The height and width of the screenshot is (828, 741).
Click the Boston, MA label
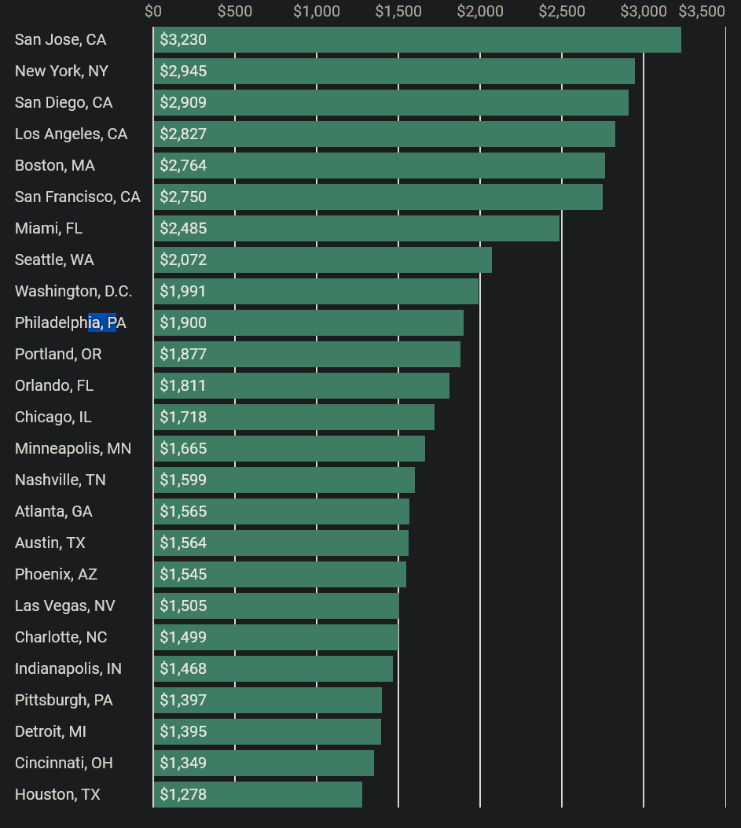click(55, 165)
